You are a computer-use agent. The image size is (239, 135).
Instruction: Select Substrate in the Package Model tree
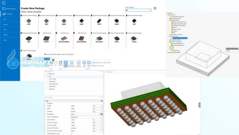(x=52, y=89)
